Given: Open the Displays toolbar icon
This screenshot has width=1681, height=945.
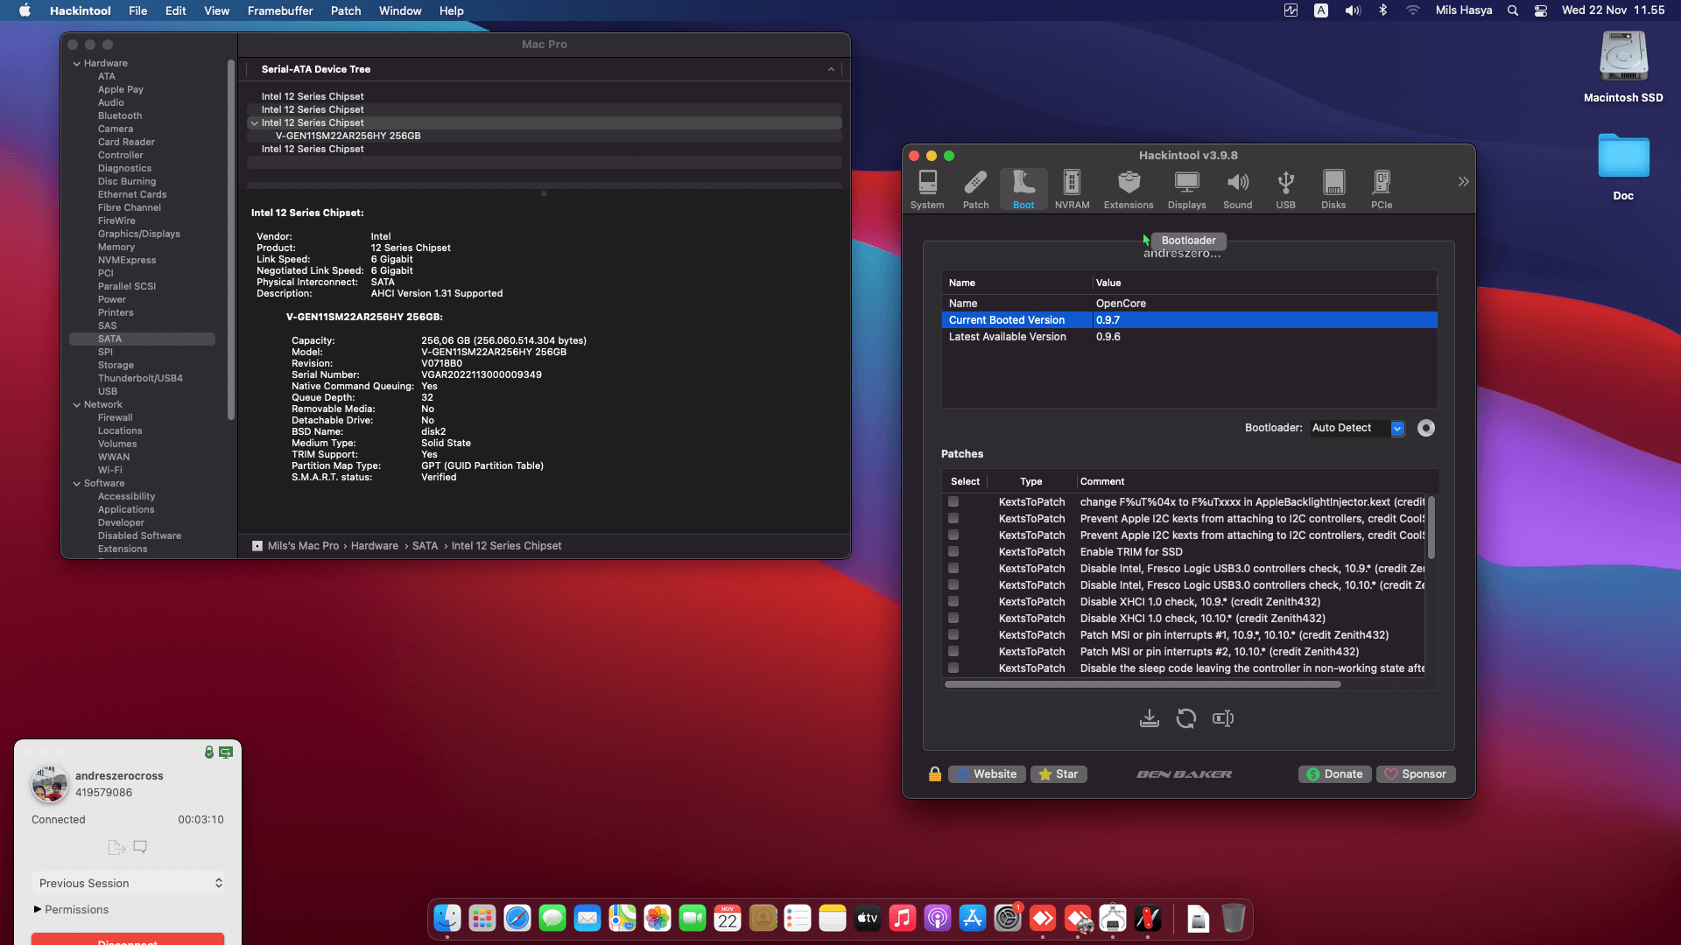Looking at the screenshot, I should click(x=1186, y=189).
